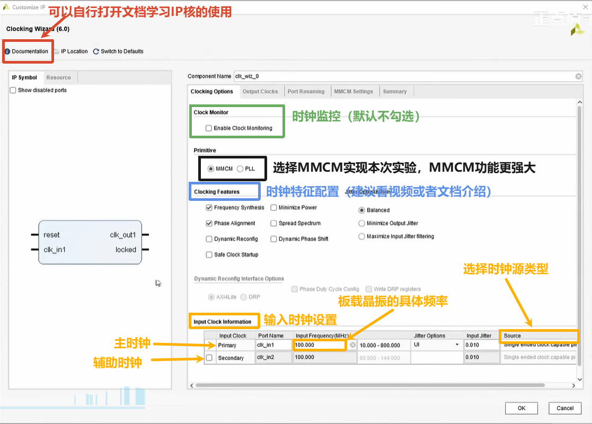Click the Switch to Defaults refresh icon

coord(96,52)
